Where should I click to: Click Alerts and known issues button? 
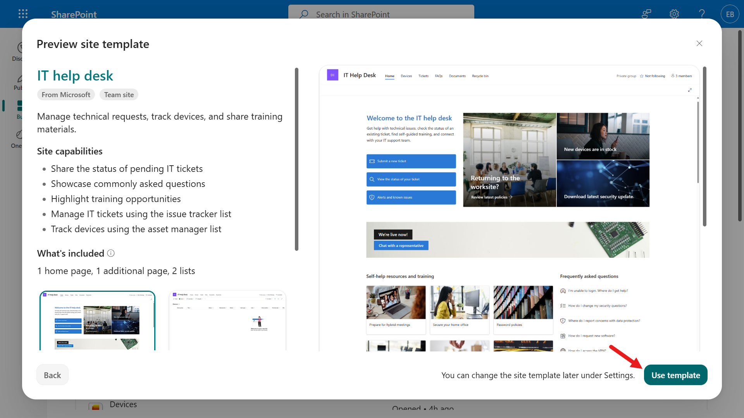coord(411,197)
